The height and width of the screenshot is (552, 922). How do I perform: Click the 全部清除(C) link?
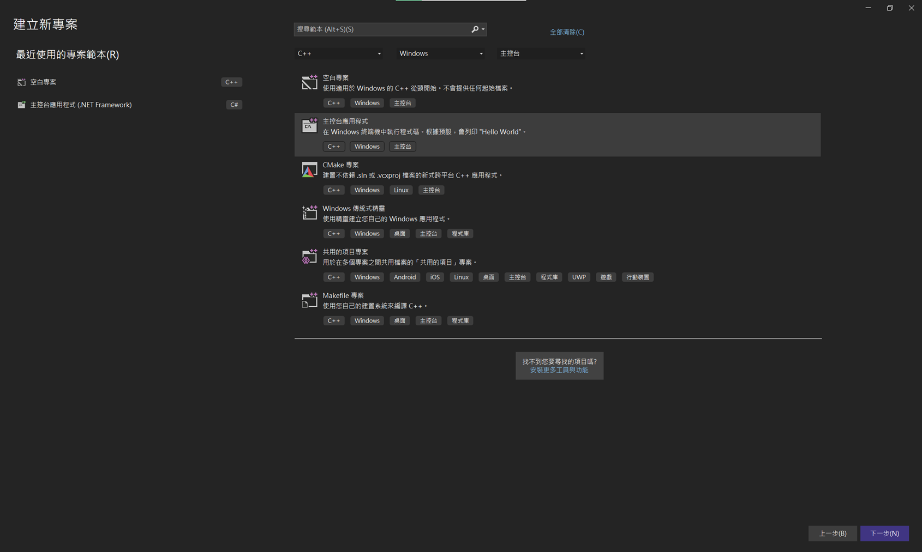567,32
